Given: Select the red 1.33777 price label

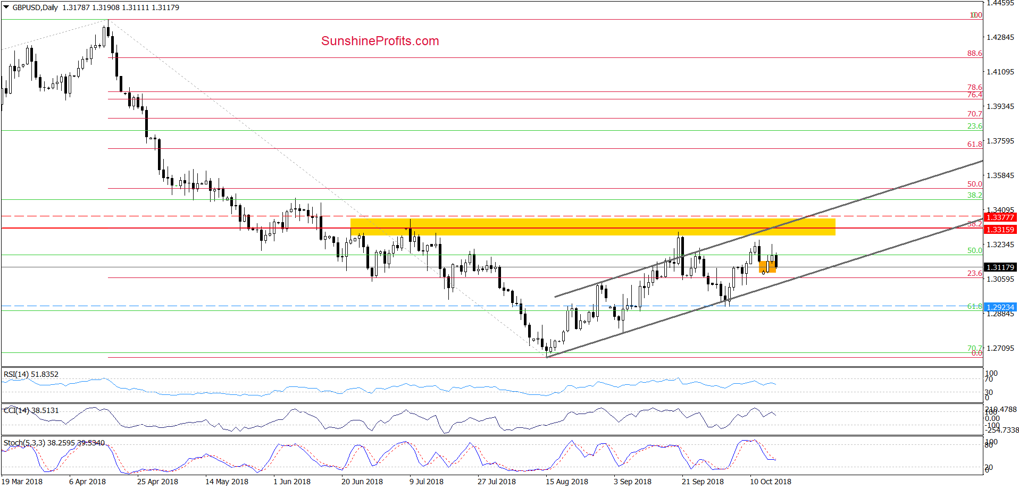Looking at the screenshot, I should point(1000,217).
